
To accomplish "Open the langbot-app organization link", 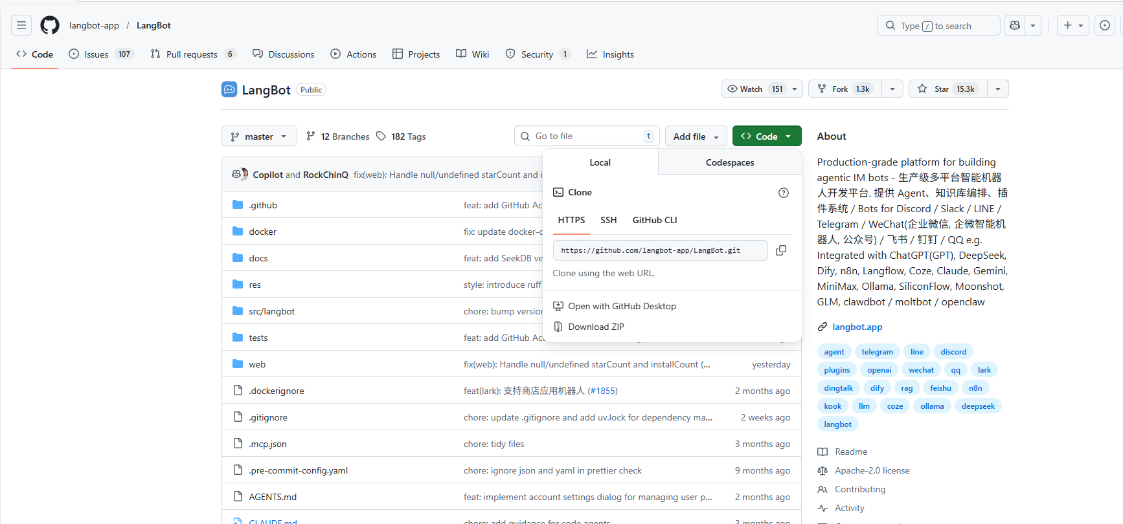I will (95, 25).
